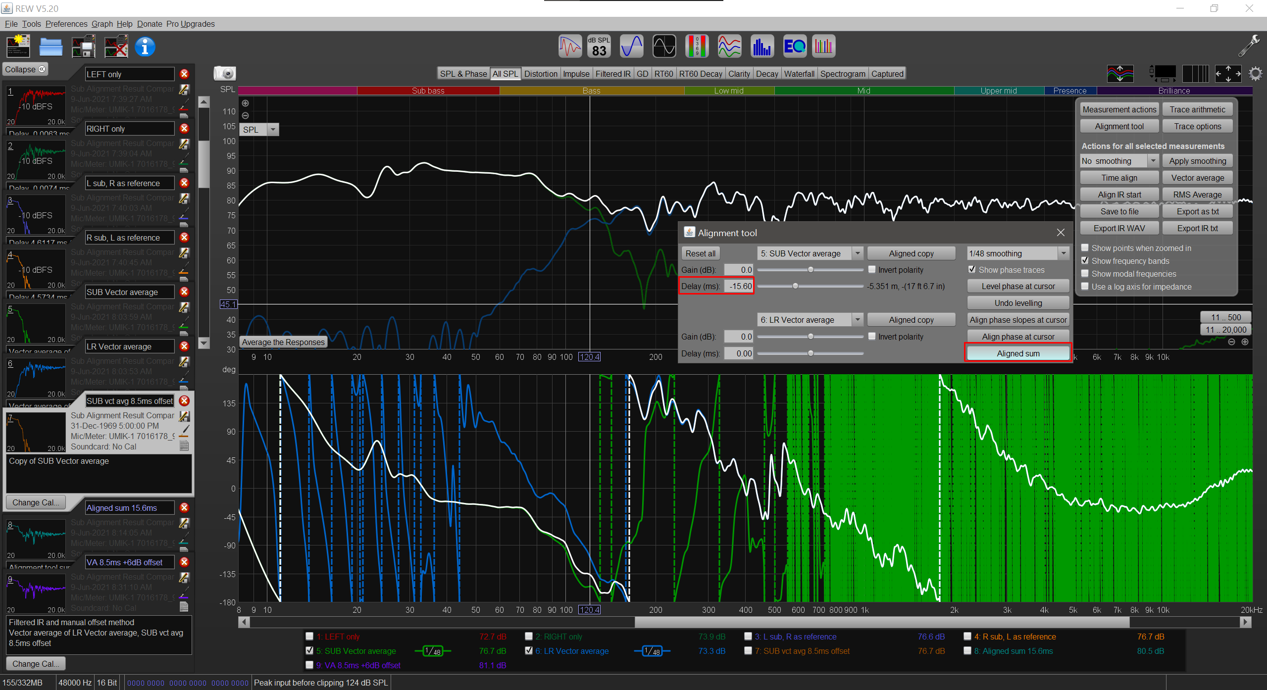The image size is (1267, 690).
Task: Show the 1: LEFT only trace
Action: (x=309, y=636)
